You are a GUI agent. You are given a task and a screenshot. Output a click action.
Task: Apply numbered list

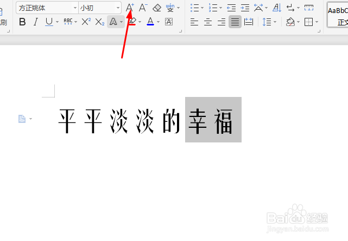click(x=213, y=8)
